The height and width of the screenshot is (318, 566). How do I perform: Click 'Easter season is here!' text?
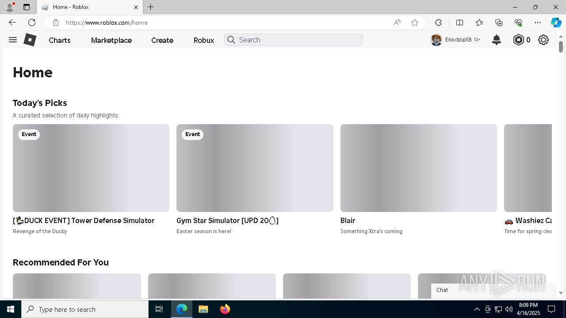(204, 231)
